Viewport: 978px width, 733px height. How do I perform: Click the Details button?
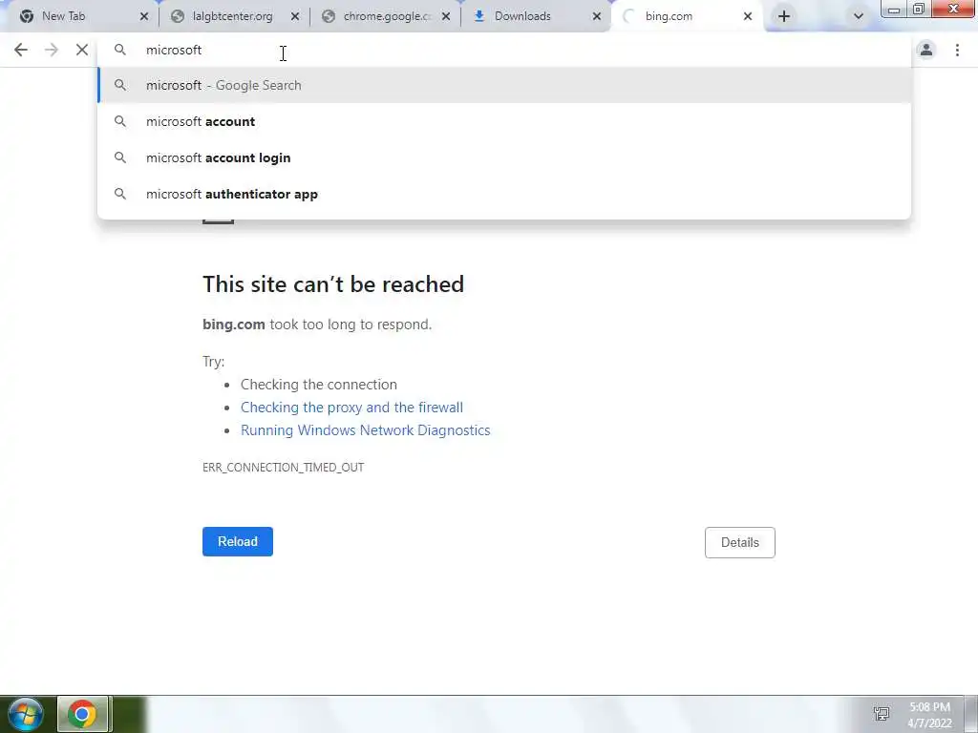click(x=740, y=542)
